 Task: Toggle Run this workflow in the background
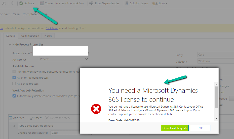coord(14,72)
